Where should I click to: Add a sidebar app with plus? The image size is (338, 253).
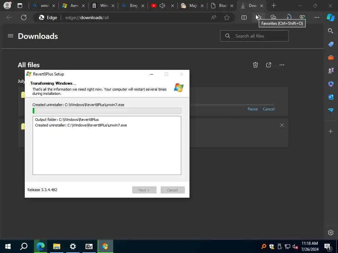(x=331, y=131)
